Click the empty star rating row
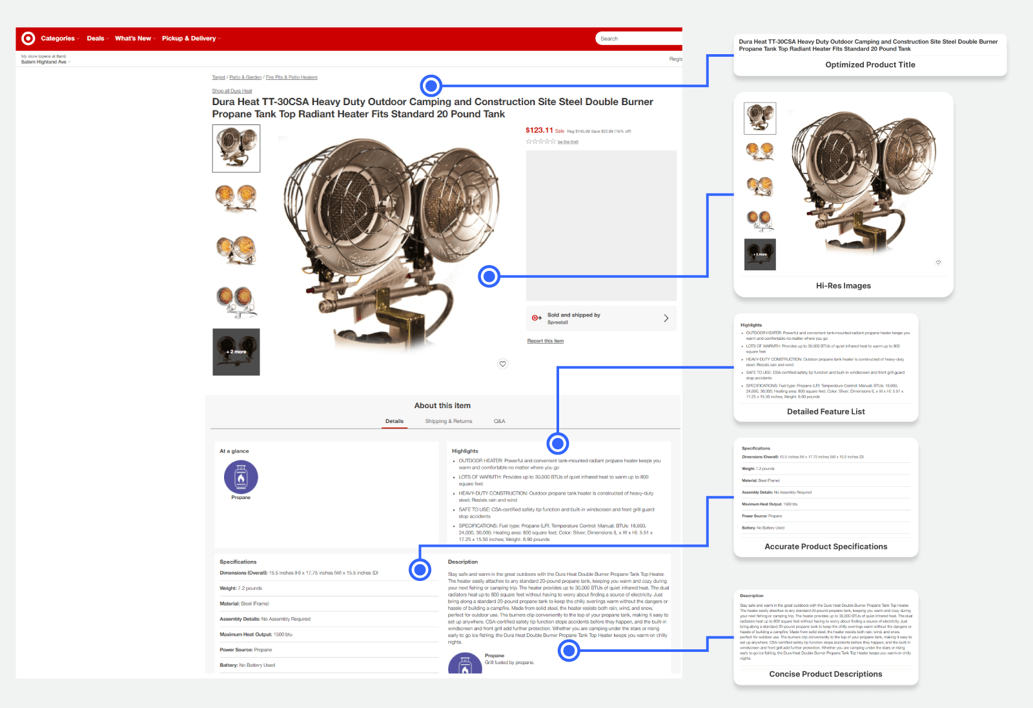 (540, 141)
